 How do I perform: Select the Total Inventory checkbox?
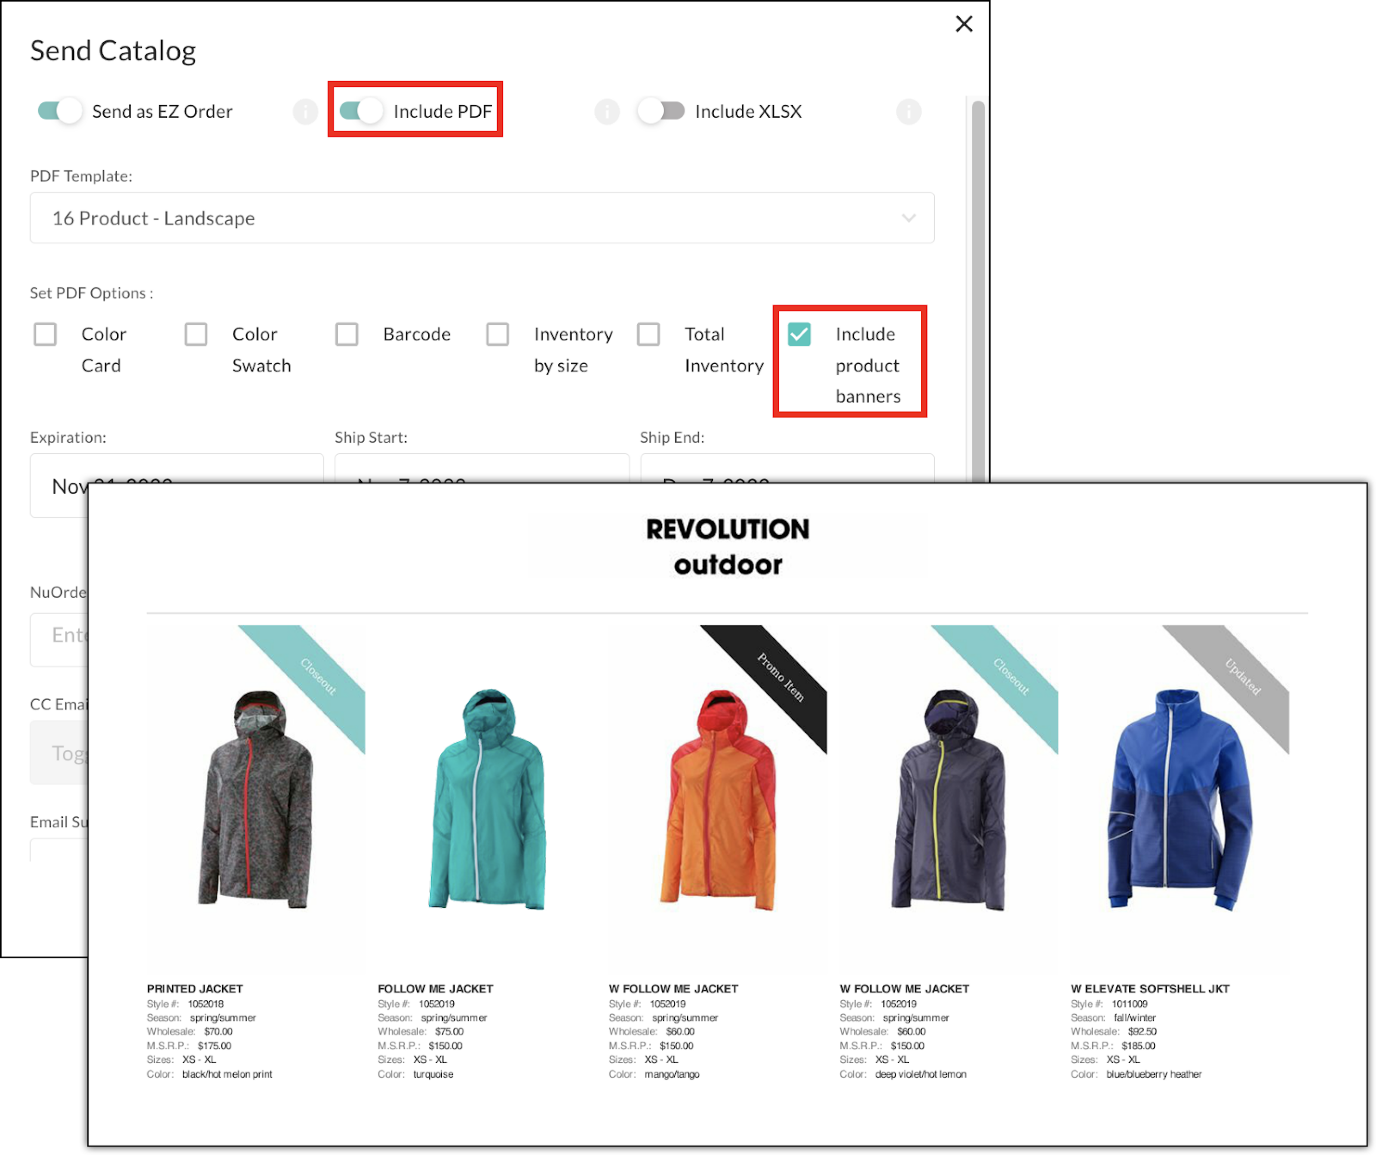tap(649, 334)
